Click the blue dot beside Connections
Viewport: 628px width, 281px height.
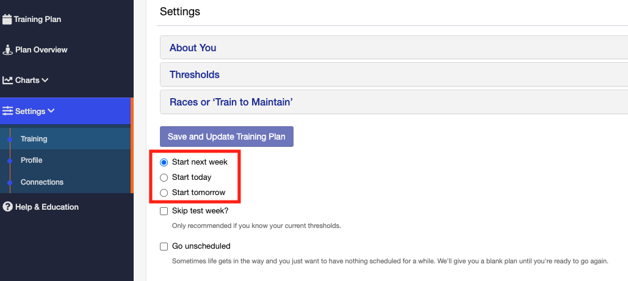point(10,182)
